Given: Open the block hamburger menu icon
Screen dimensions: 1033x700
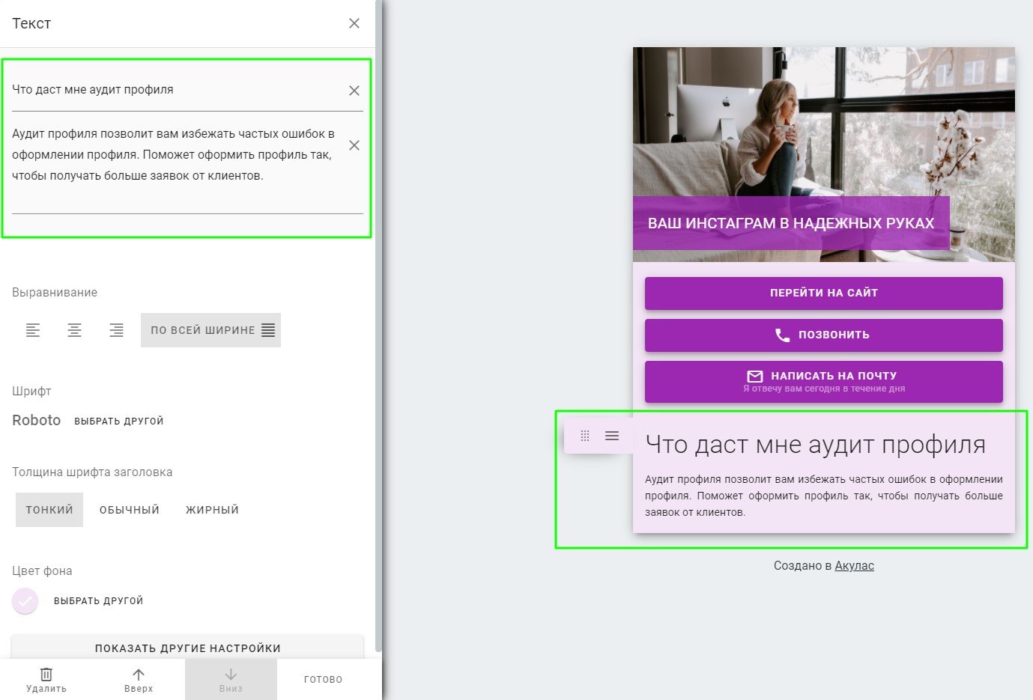Looking at the screenshot, I should (x=612, y=436).
